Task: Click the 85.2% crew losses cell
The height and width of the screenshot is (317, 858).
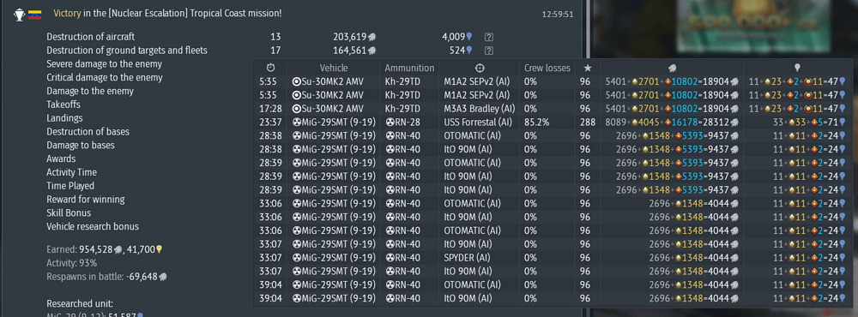Action: (x=536, y=123)
